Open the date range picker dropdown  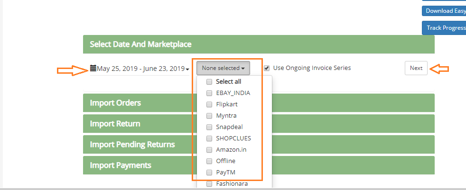tap(141, 69)
